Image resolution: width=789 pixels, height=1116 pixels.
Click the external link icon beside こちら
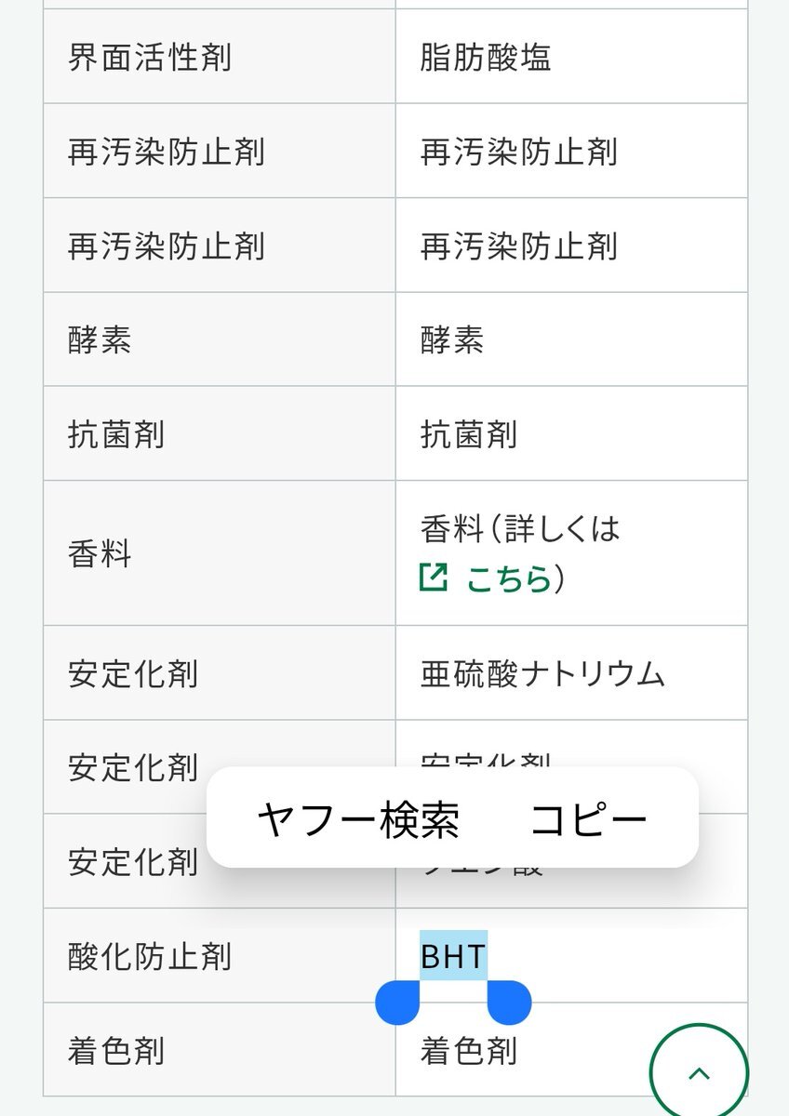[x=434, y=578]
